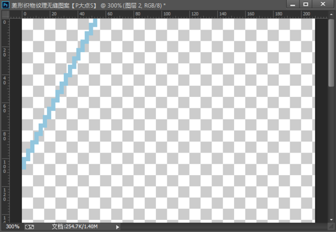Click the window resize grip in corner
This screenshot has height=232, width=336.
pyautogui.click(x=331, y=227)
